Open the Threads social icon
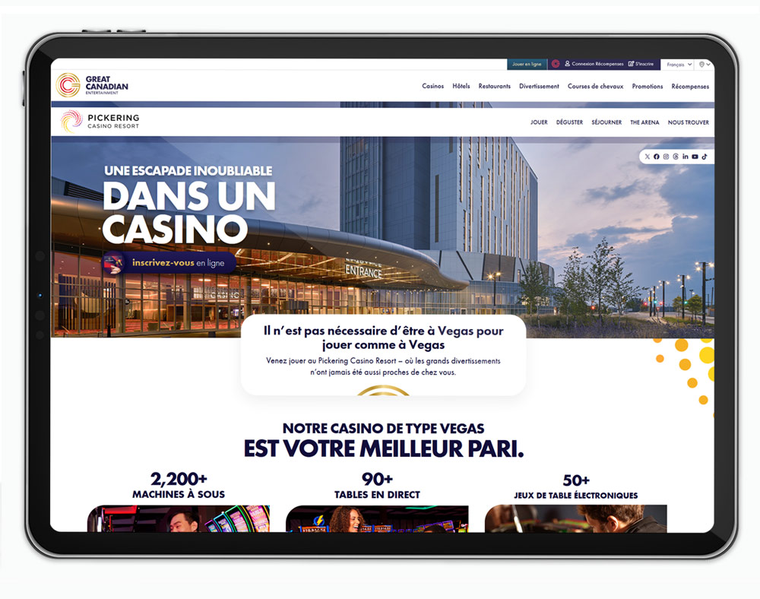The image size is (760, 599). point(676,157)
